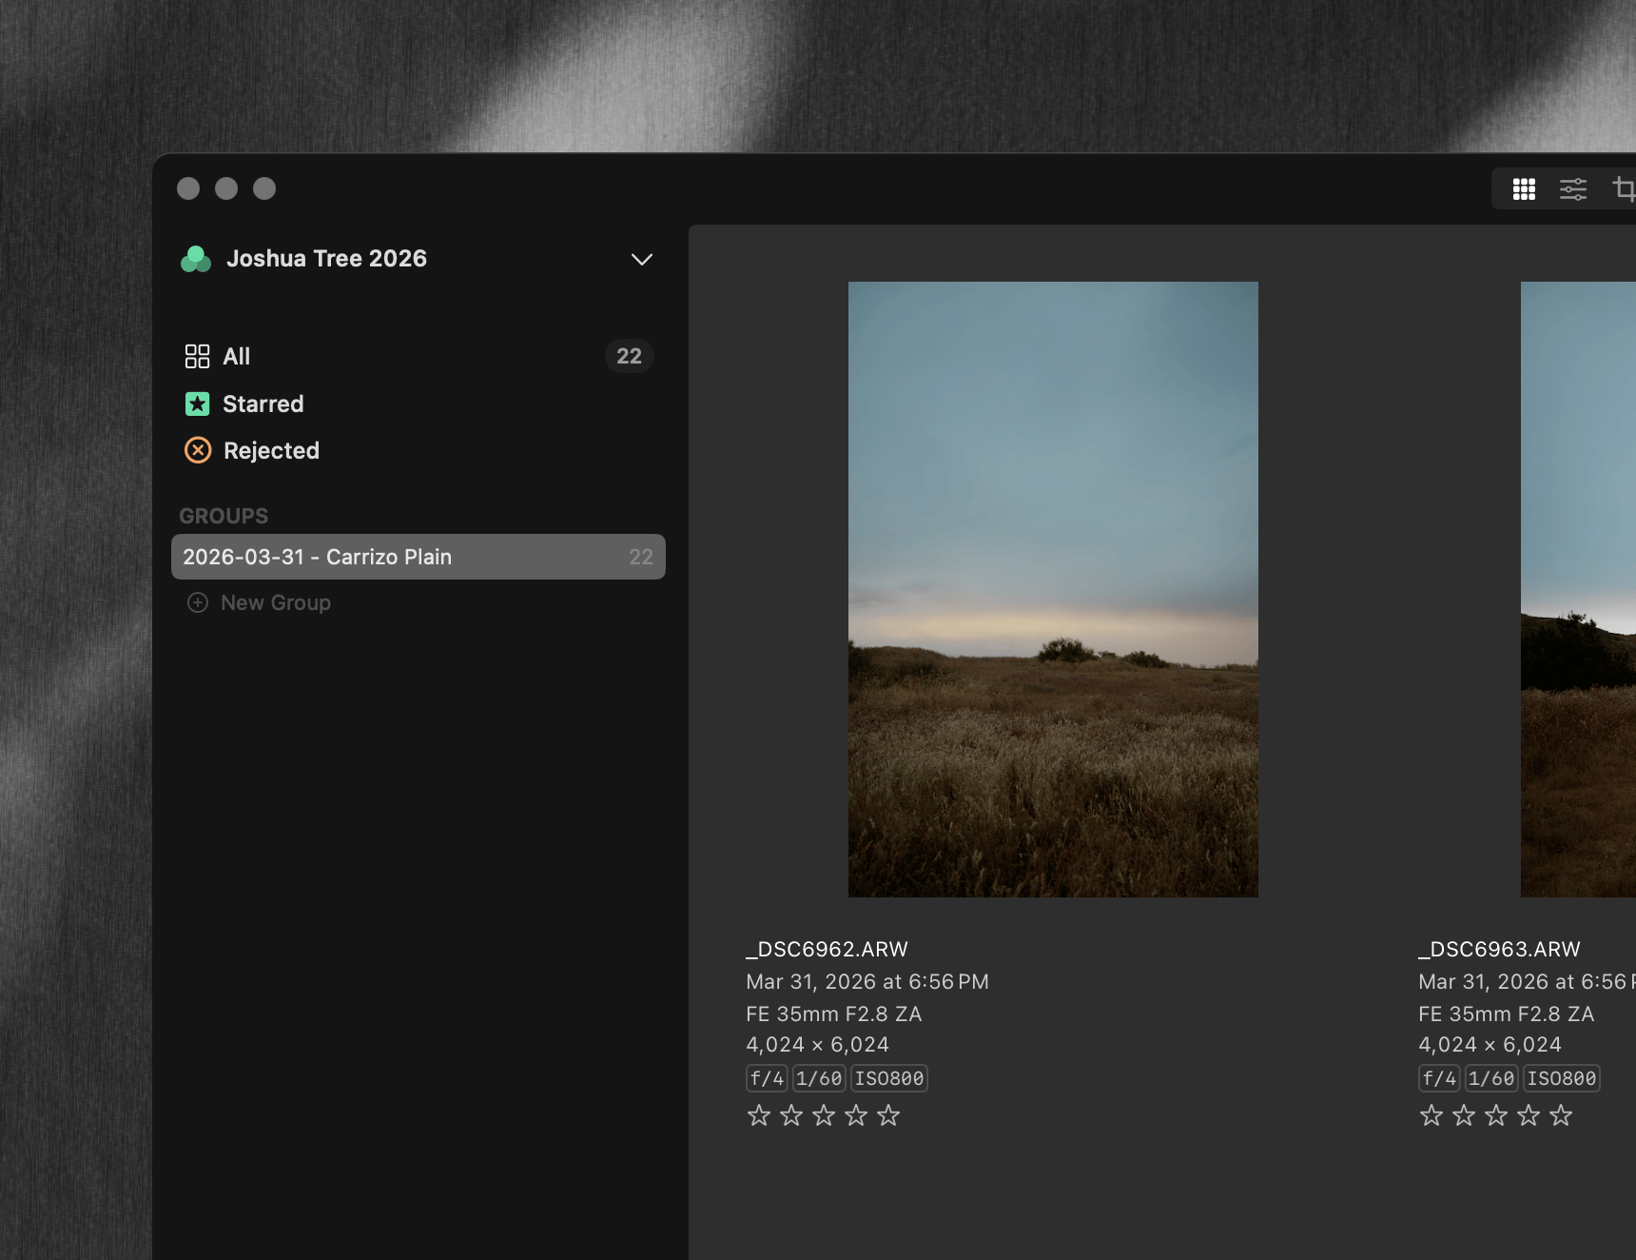Rate _DSC6963.ARW five stars

(1561, 1115)
